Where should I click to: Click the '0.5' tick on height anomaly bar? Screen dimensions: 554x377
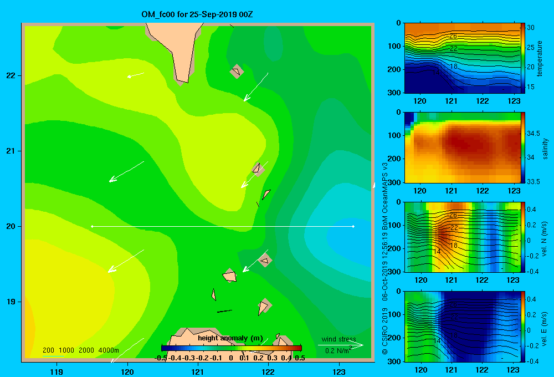pyautogui.click(x=300, y=358)
